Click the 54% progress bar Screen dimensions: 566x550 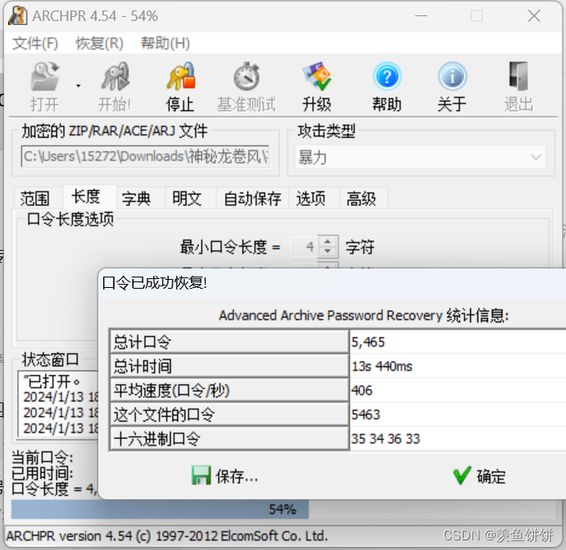tap(283, 509)
